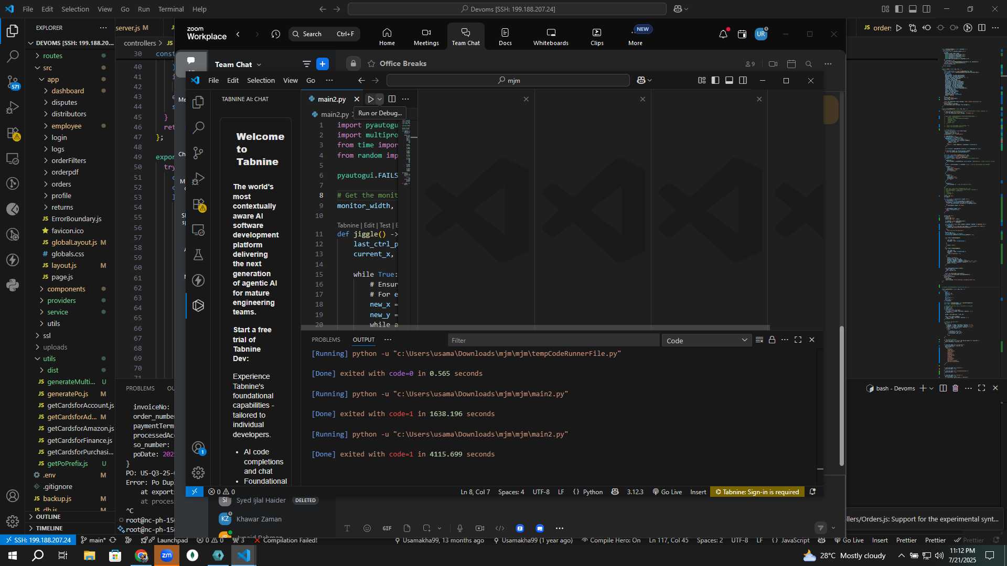Toggle Go Live in inner VS Code status bar

[x=667, y=492]
